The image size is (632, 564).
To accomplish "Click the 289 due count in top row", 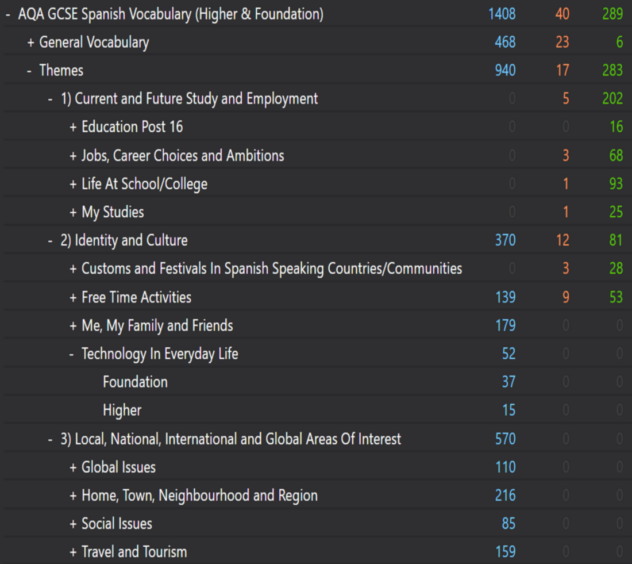I will pos(612,14).
